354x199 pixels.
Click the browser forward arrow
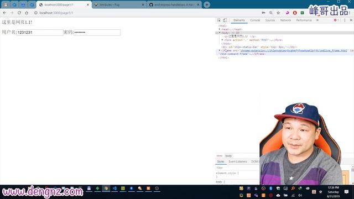click(12, 13)
